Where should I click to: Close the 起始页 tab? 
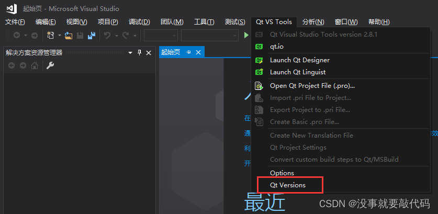pos(198,52)
